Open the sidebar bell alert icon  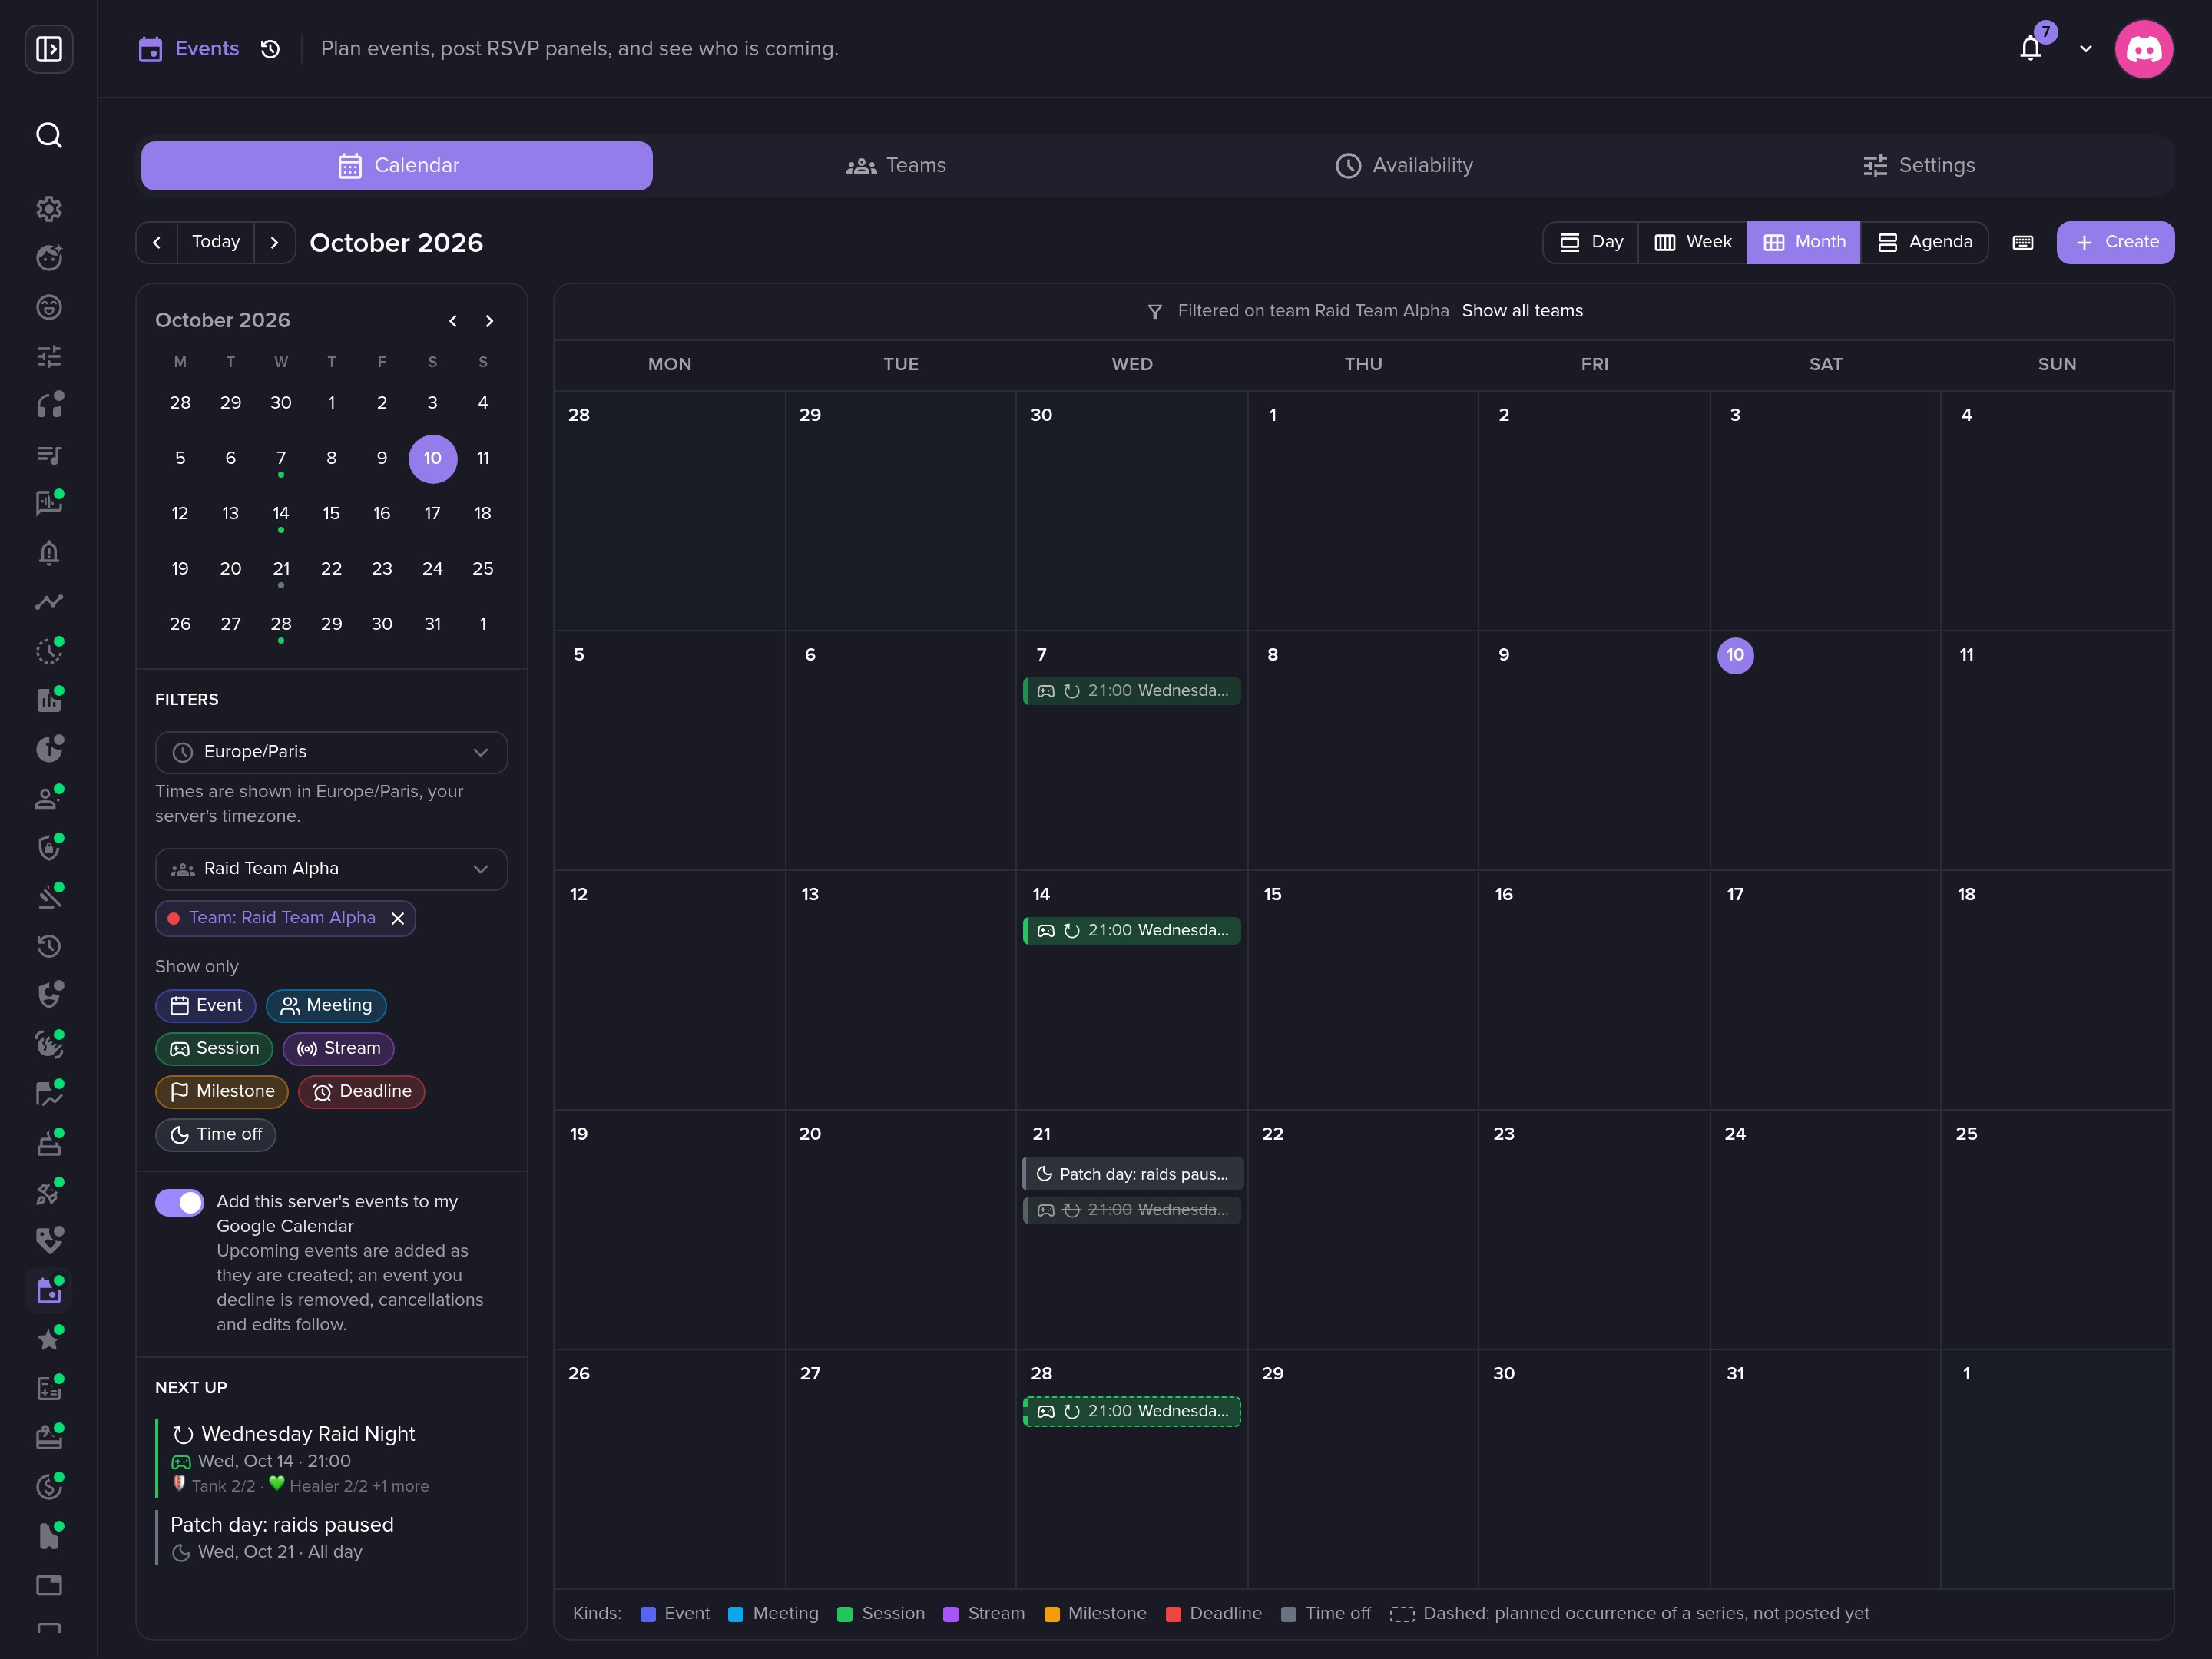pos(49,553)
